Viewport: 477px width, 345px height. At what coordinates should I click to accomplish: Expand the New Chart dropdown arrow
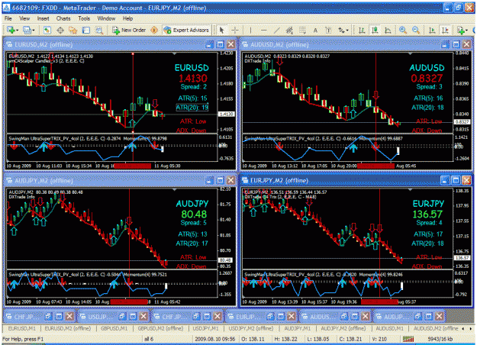click(x=17, y=31)
